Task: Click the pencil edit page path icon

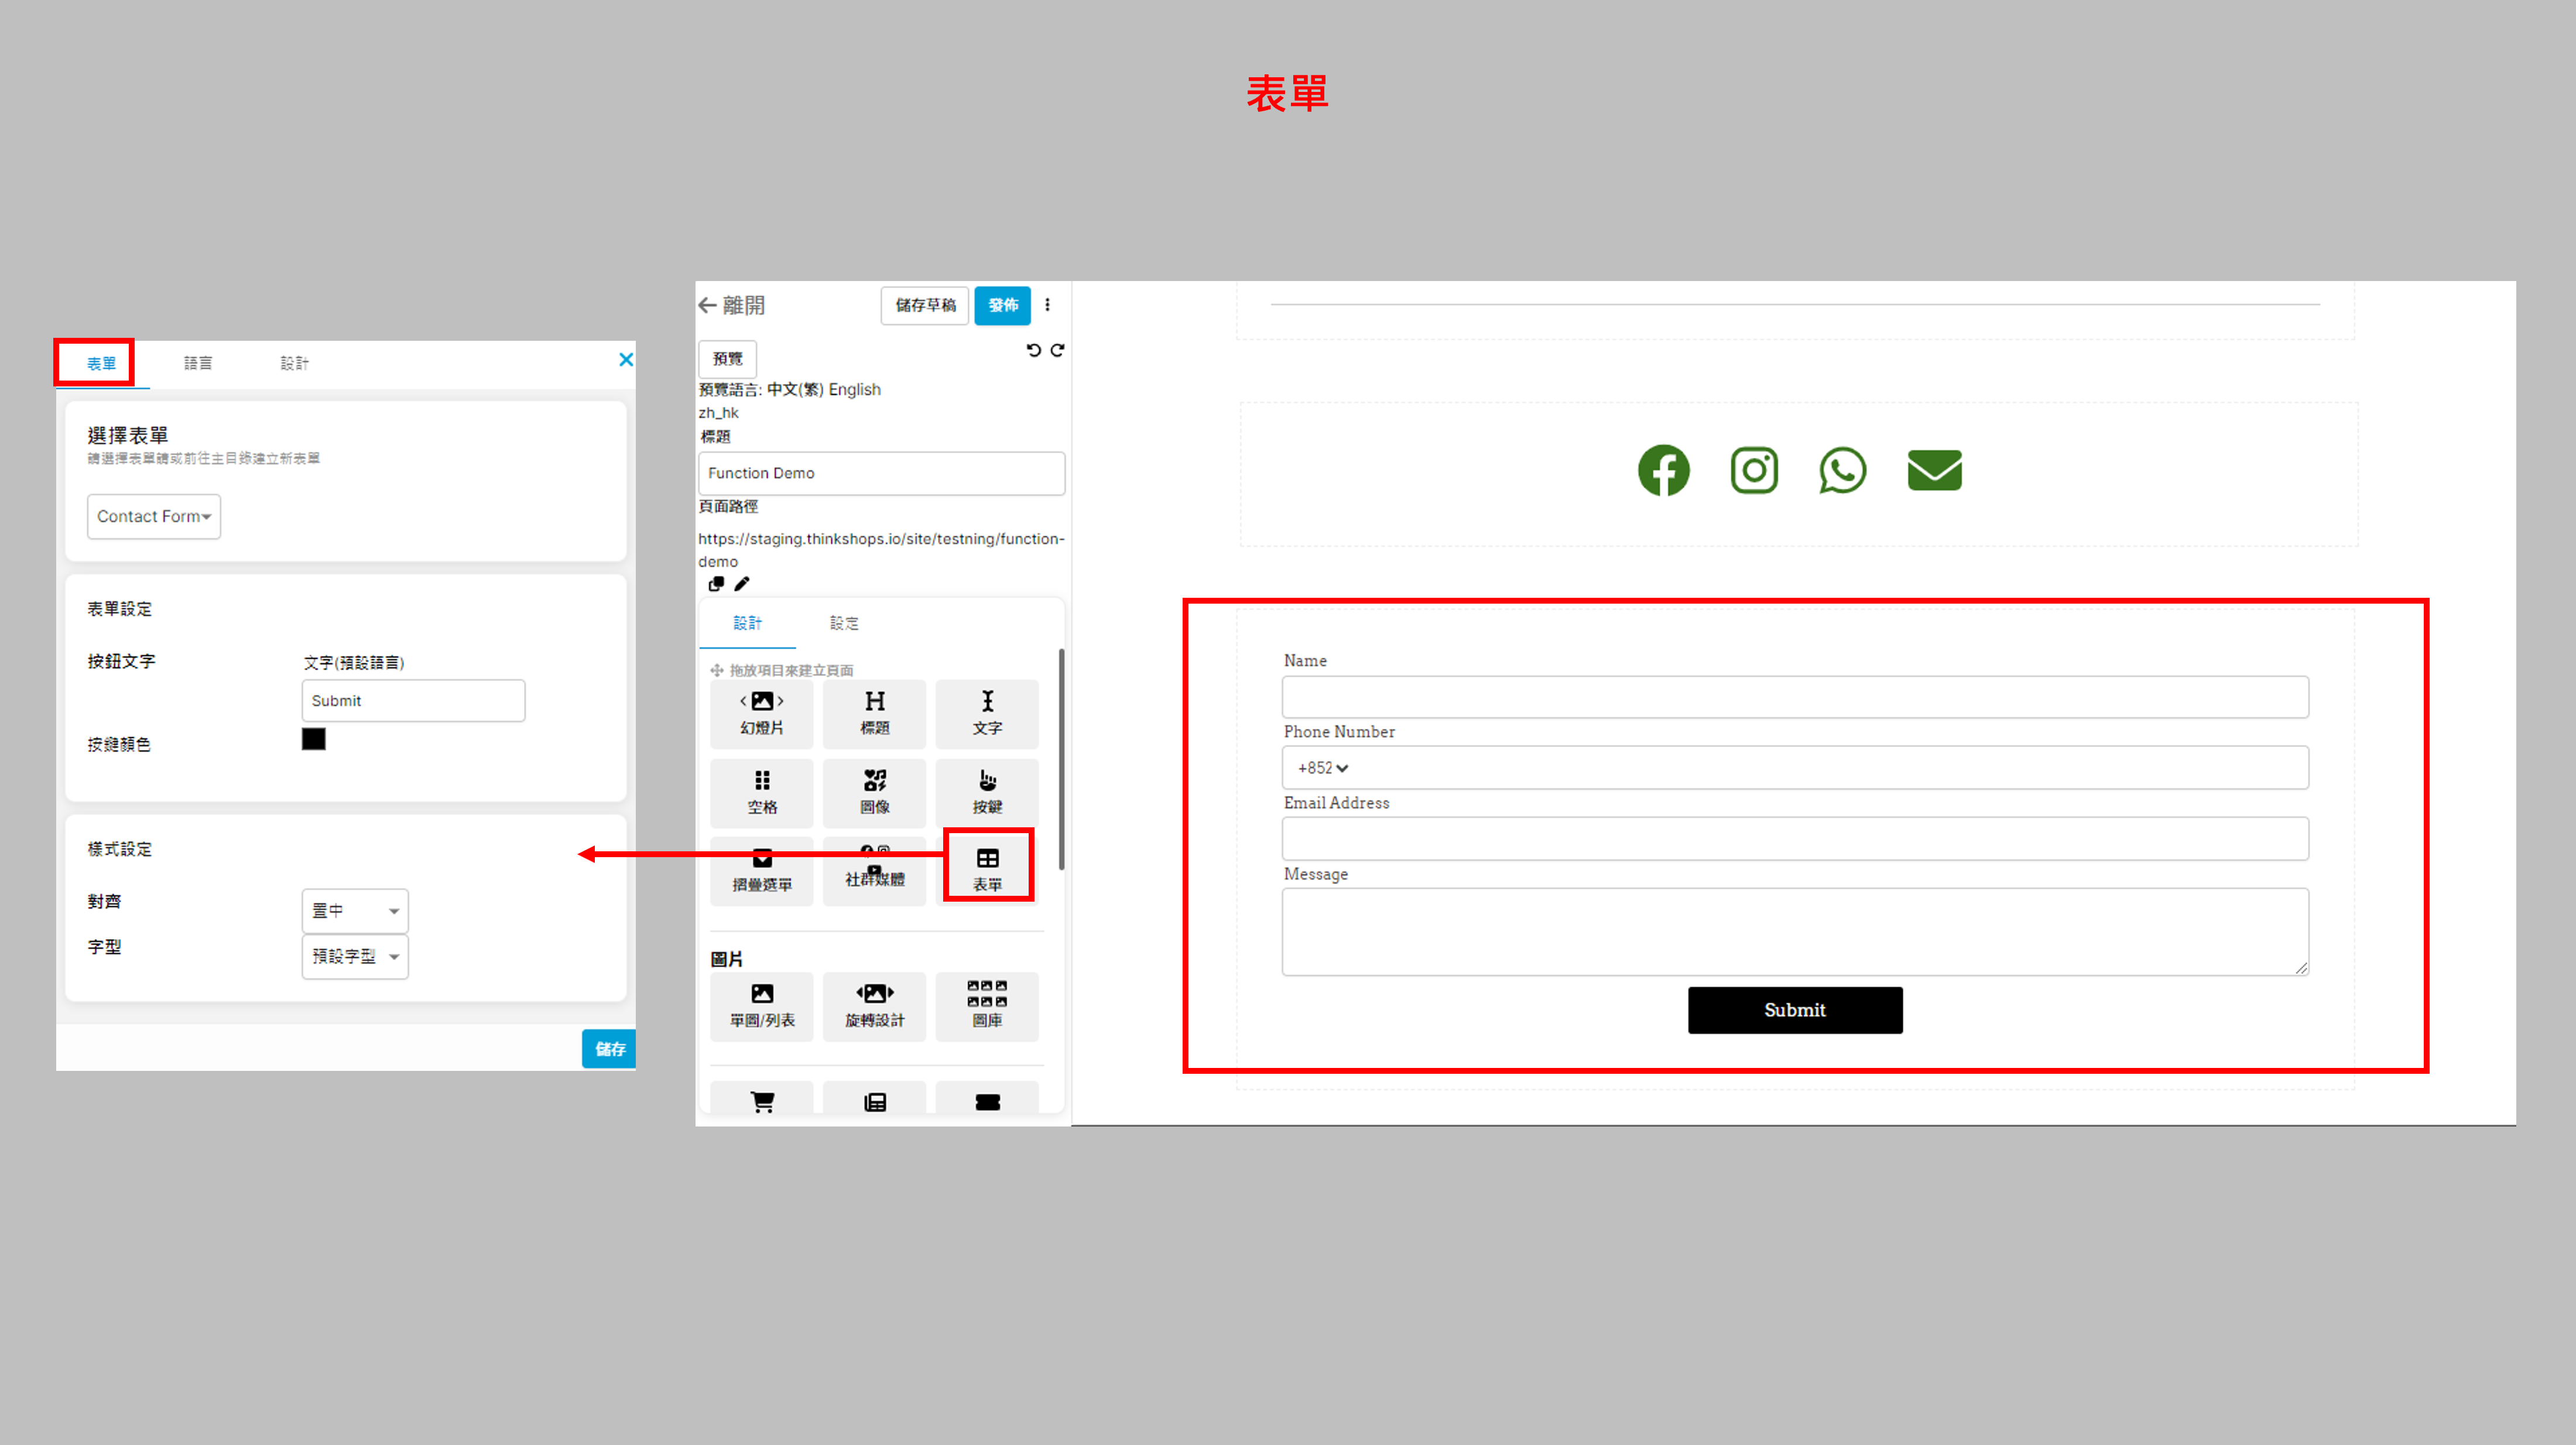Action: click(741, 584)
